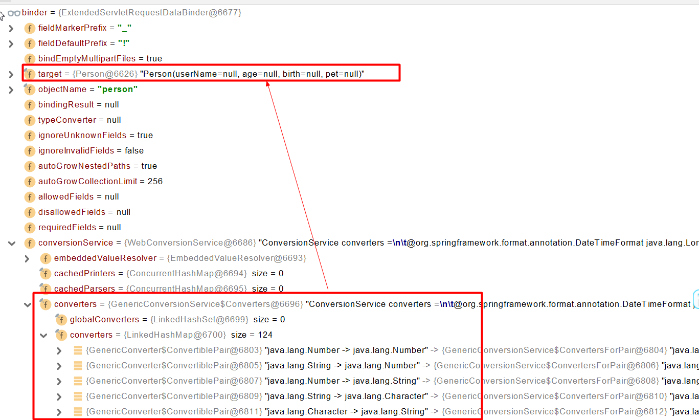Select the bindEmptyMultipartFiles variable row
The image size is (699, 420).
100,58
